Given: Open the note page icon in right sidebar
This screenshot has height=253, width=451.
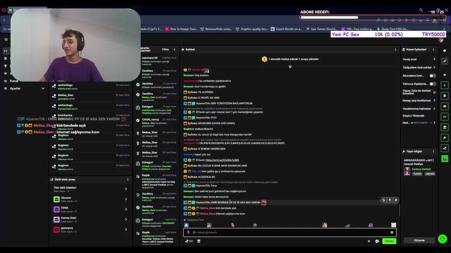Looking at the screenshot, I should coord(445,96).
